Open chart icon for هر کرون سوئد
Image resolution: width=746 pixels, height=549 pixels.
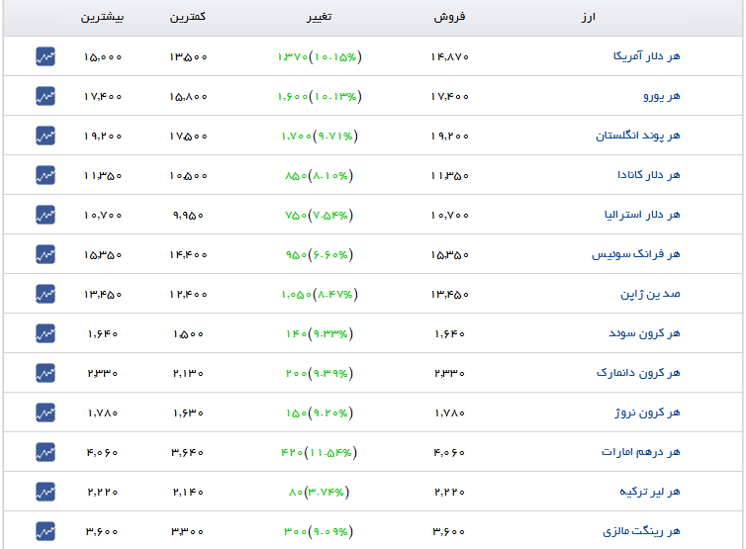(46, 333)
